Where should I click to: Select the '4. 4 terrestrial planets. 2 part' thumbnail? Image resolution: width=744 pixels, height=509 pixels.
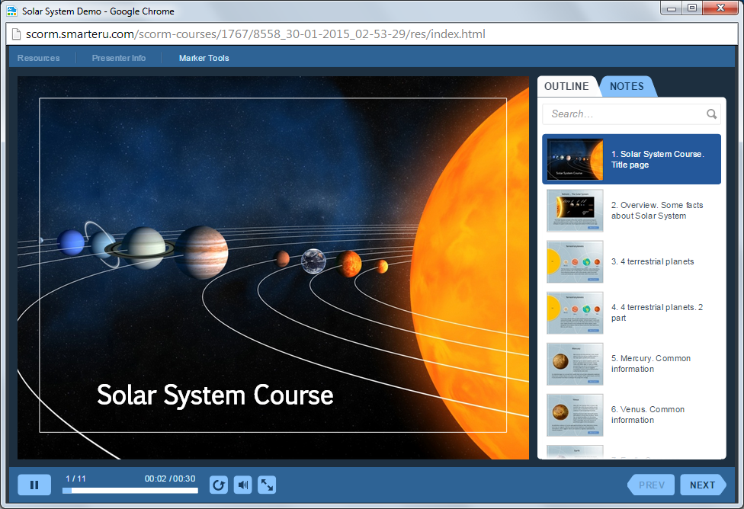[x=575, y=312]
